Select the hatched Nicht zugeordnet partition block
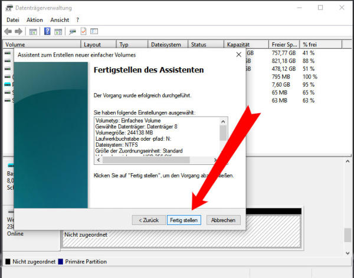The image size is (354, 278). 182,231
